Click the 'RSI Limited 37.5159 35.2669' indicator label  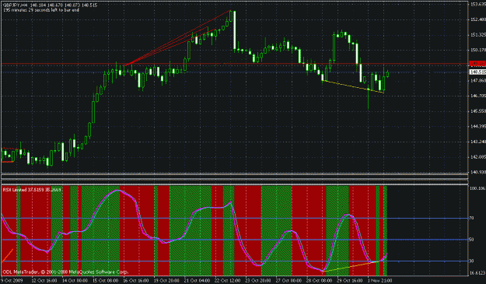point(32,189)
